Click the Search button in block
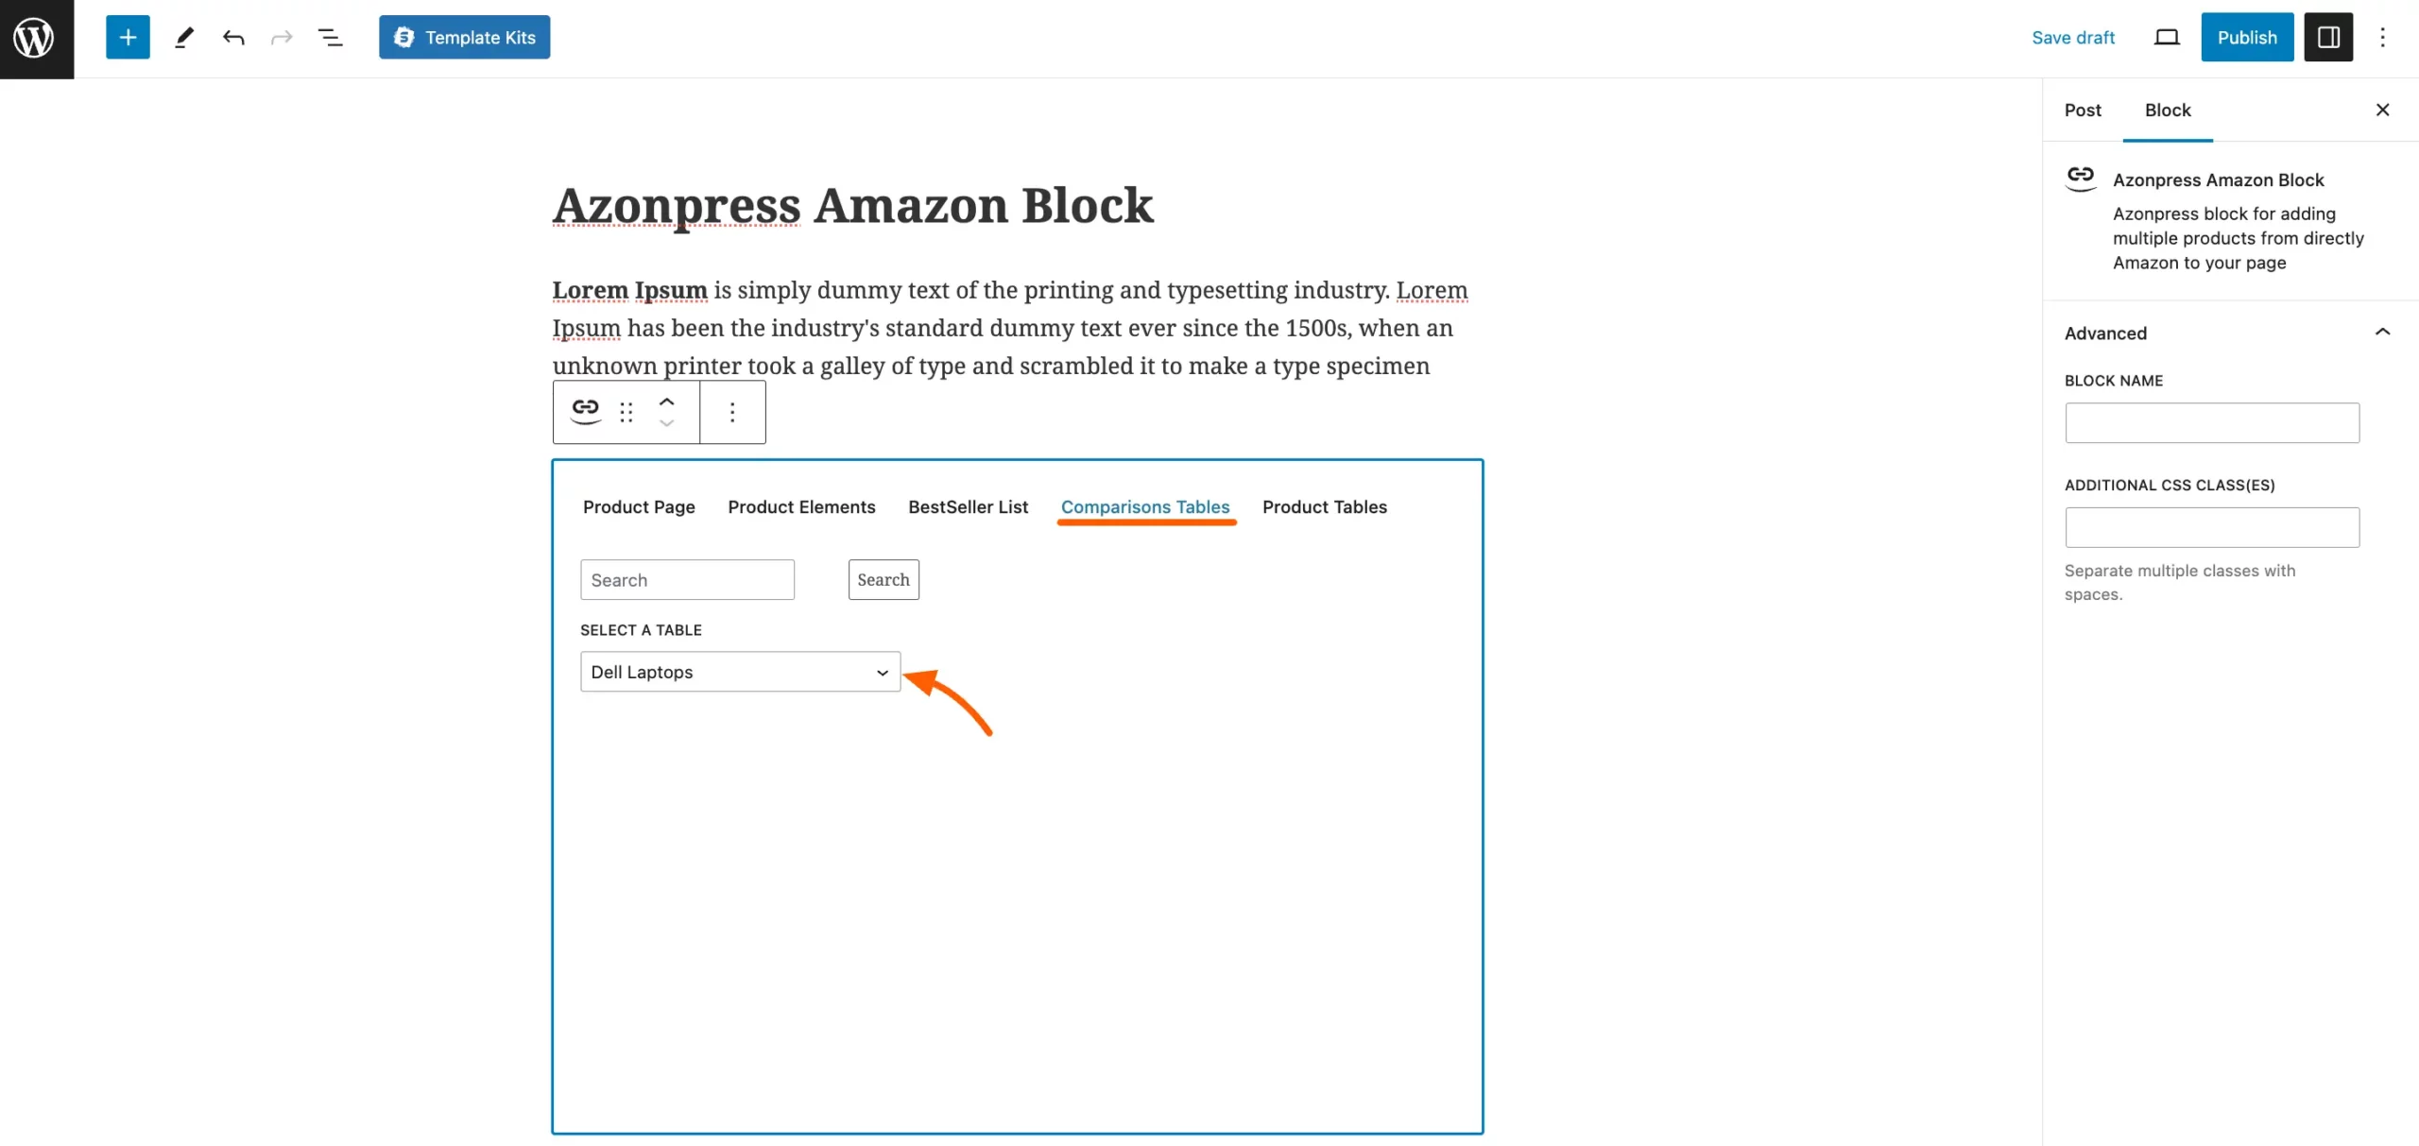 coord(883,578)
